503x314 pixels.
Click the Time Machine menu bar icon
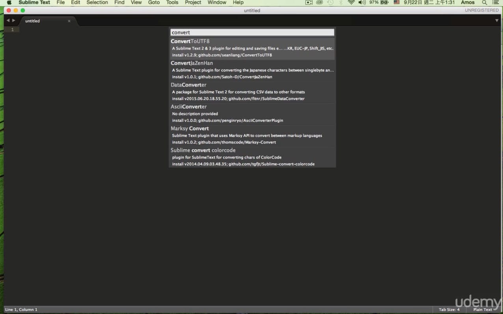point(330,2)
